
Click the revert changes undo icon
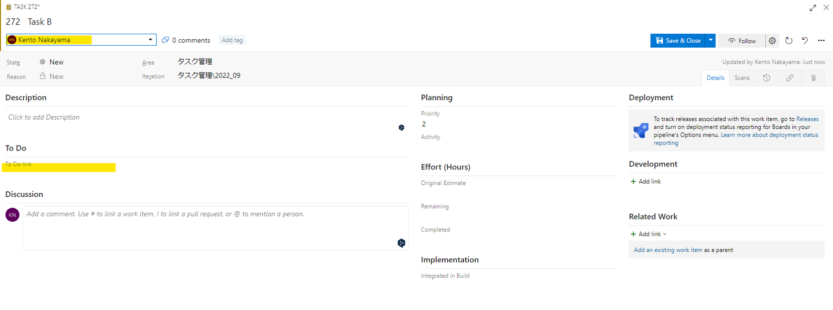point(805,41)
